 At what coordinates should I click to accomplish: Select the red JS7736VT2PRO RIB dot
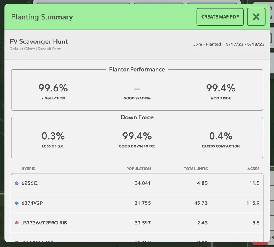pyautogui.click(x=17, y=223)
